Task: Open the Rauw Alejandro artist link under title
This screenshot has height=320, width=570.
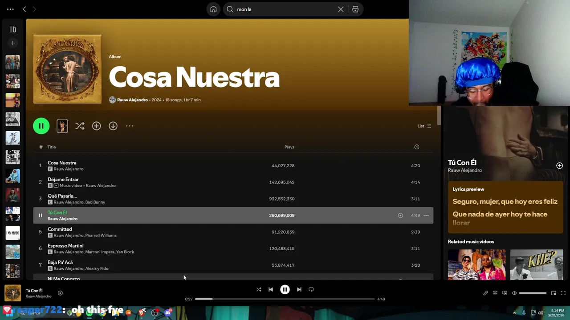Action: click(132, 100)
